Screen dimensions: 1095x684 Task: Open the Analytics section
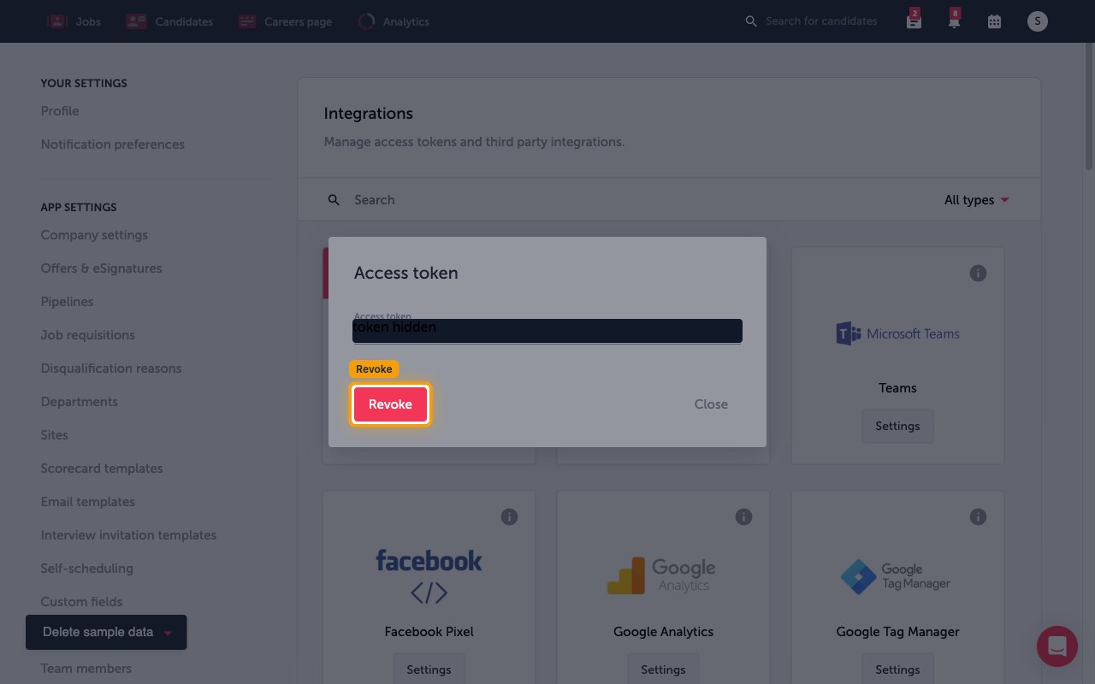[406, 21]
